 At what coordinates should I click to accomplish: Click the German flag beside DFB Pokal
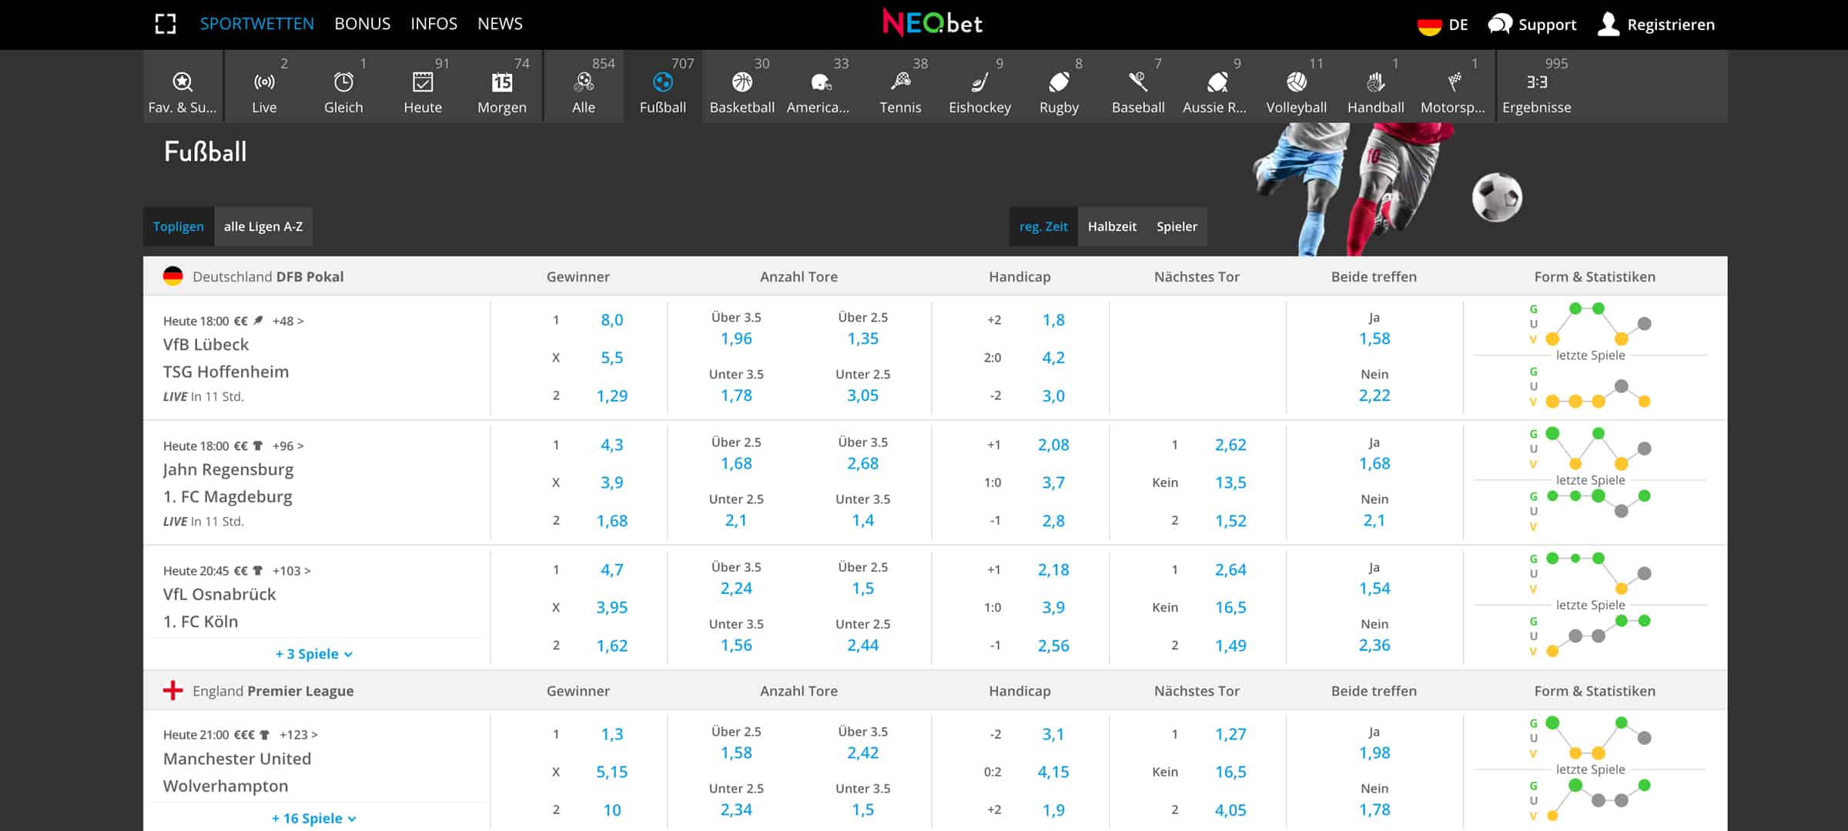click(x=173, y=276)
